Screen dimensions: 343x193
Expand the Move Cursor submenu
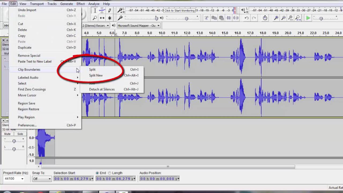45,95
